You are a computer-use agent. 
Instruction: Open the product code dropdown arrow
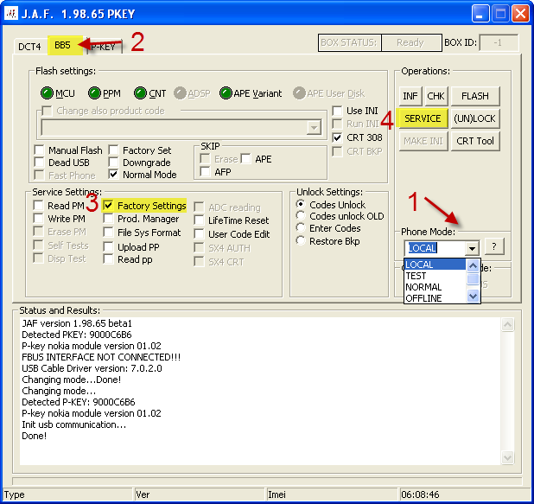(314, 128)
